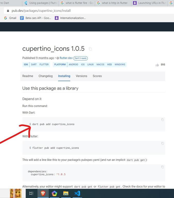The width and height of the screenshot is (174, 198).
Task: Click the verified publisher badge icon
Action: (x=58, y=58)
